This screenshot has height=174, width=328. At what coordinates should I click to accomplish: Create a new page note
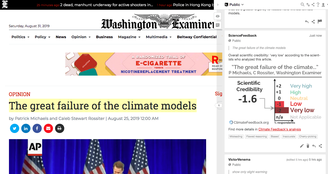point(218,25)
